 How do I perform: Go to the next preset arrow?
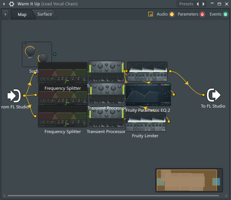pos(204,4)
